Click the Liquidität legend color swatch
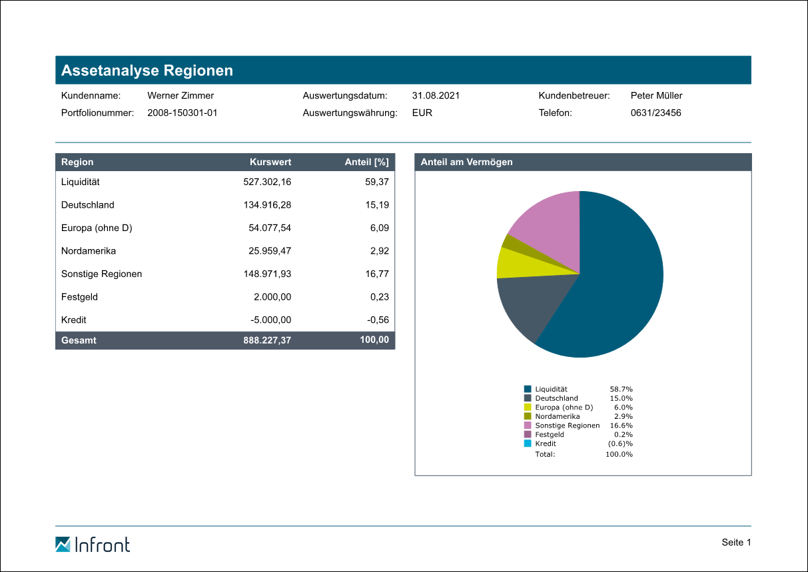The image size is (808, 572). click(528, 389)
